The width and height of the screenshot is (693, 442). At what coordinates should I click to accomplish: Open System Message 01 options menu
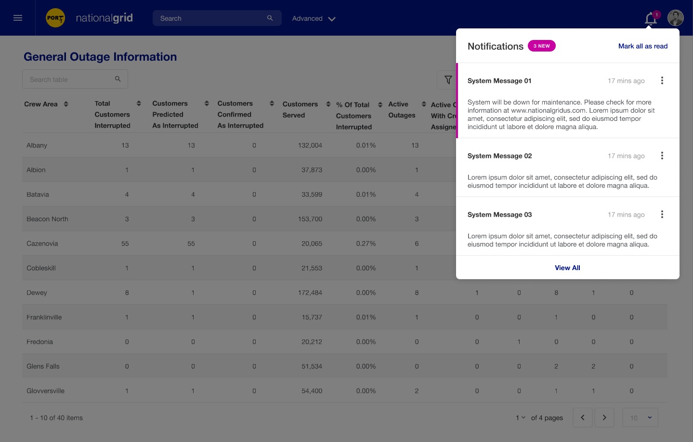point(662,81)
